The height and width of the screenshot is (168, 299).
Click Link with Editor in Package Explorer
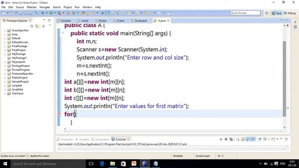pos(36,26)
